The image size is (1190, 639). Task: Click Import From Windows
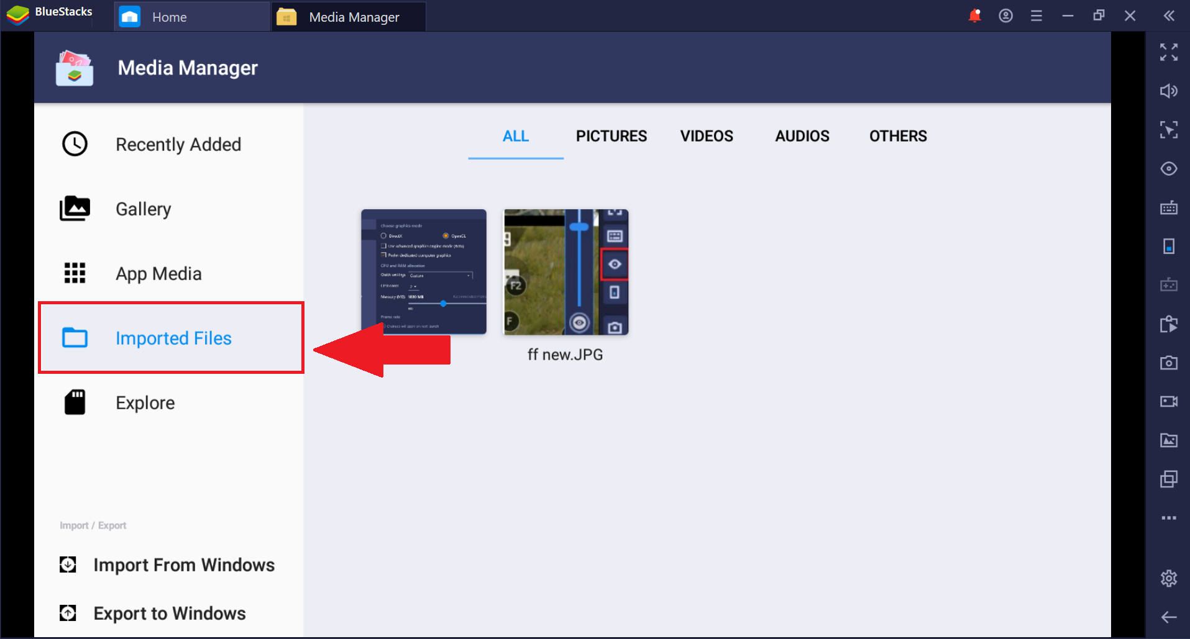(168, 564)
